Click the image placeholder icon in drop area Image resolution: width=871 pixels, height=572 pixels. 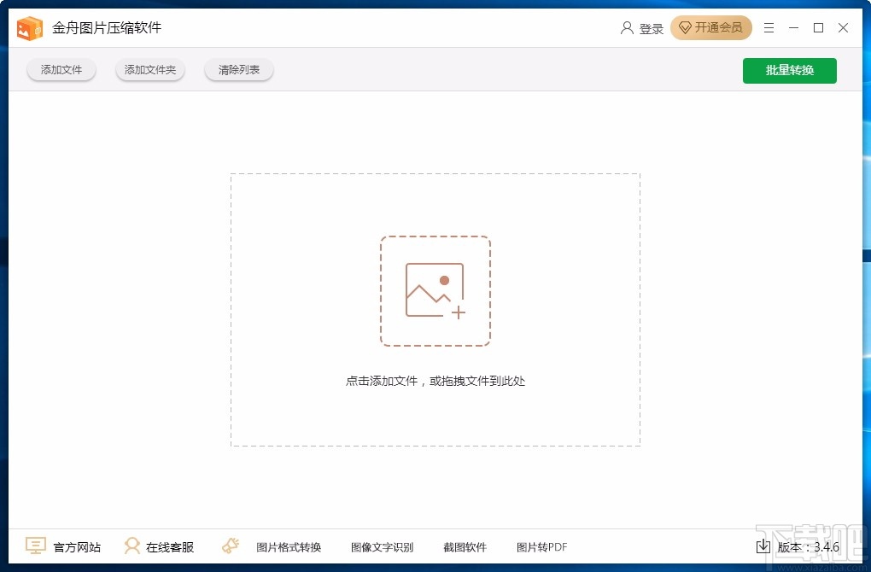click(435, 290)
